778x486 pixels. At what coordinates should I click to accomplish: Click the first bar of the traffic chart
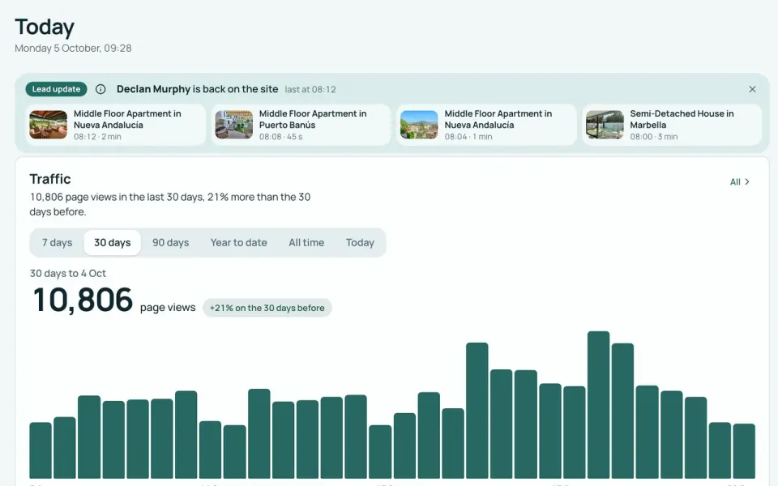coord(41,450)
